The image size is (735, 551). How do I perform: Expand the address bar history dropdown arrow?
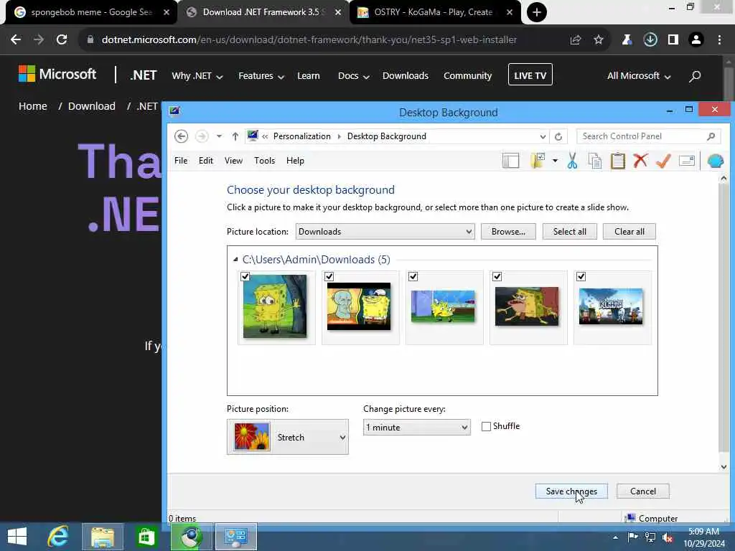(x=543, y=136)
